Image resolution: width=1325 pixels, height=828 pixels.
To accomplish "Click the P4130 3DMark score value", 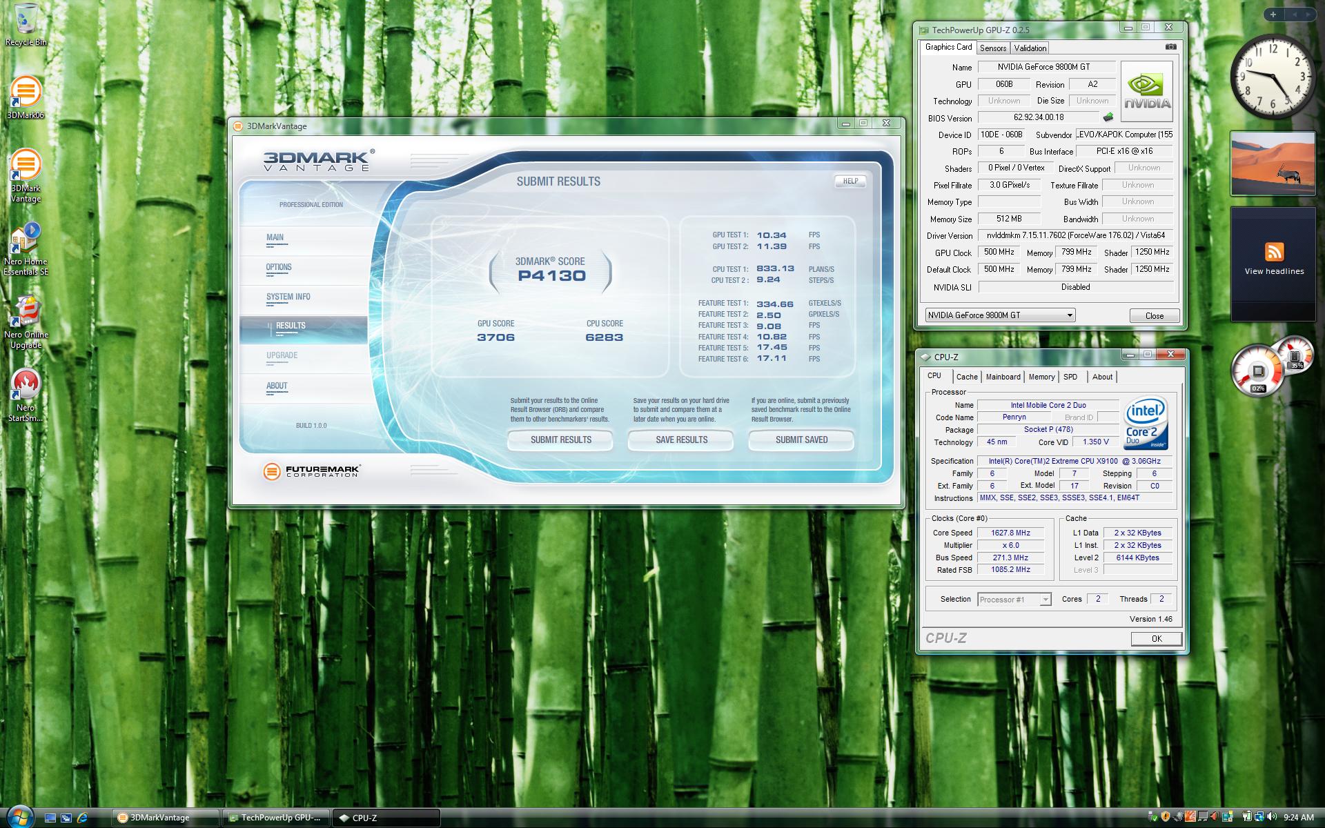I will coord(551,276).
